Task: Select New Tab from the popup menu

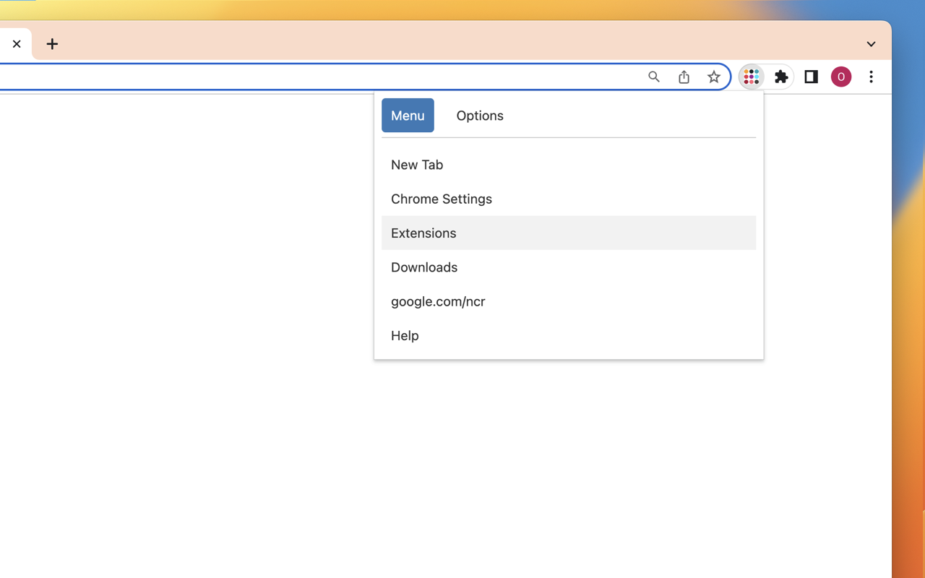Action: pos(417,165)
